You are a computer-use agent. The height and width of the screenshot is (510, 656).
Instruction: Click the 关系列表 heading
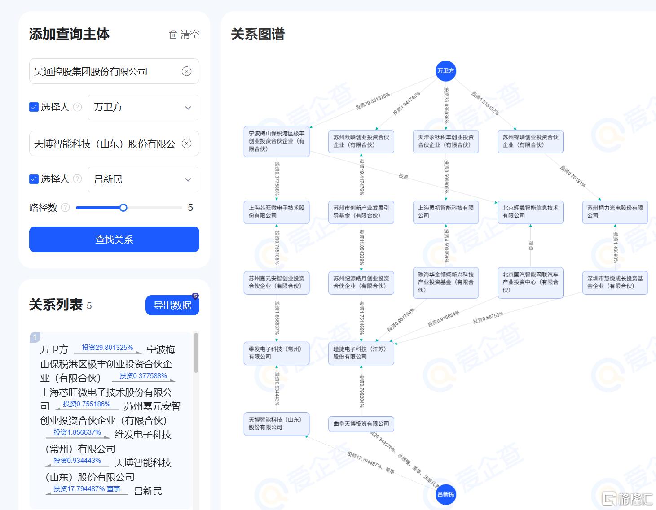tap(56, 305)
